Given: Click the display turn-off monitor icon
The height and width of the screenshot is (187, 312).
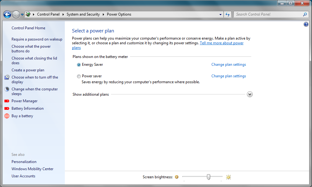Looking at the screenshot, I should pyautogui.click(x=7, y=77).
